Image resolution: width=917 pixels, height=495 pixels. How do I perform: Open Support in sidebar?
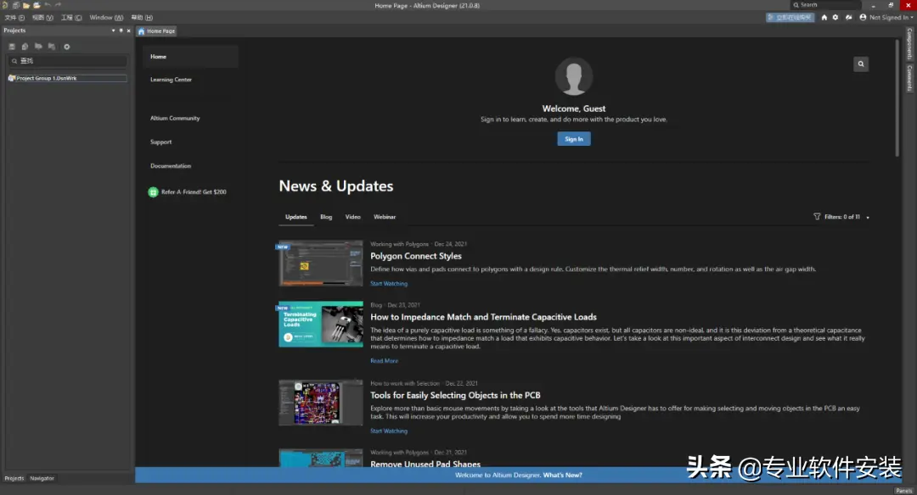click(160, 142)
